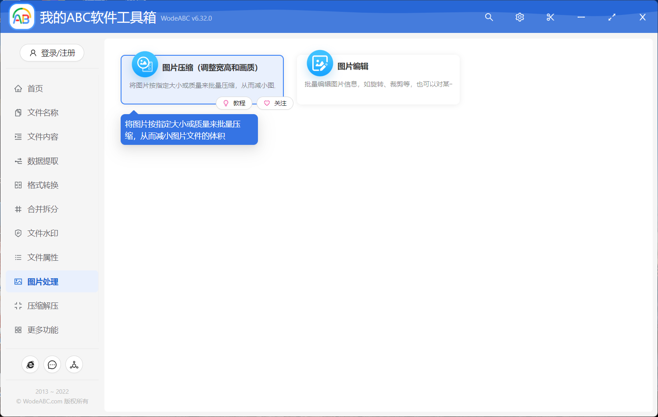658x417 pixels.
Task: Click the 文件水印 sidebar icon
Action: 18,233
